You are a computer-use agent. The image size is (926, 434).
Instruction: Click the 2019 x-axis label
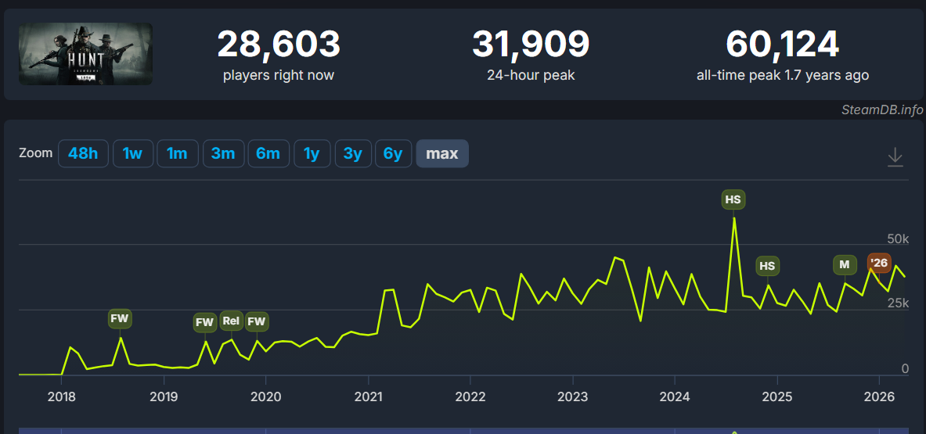click(x=164, y=396)
